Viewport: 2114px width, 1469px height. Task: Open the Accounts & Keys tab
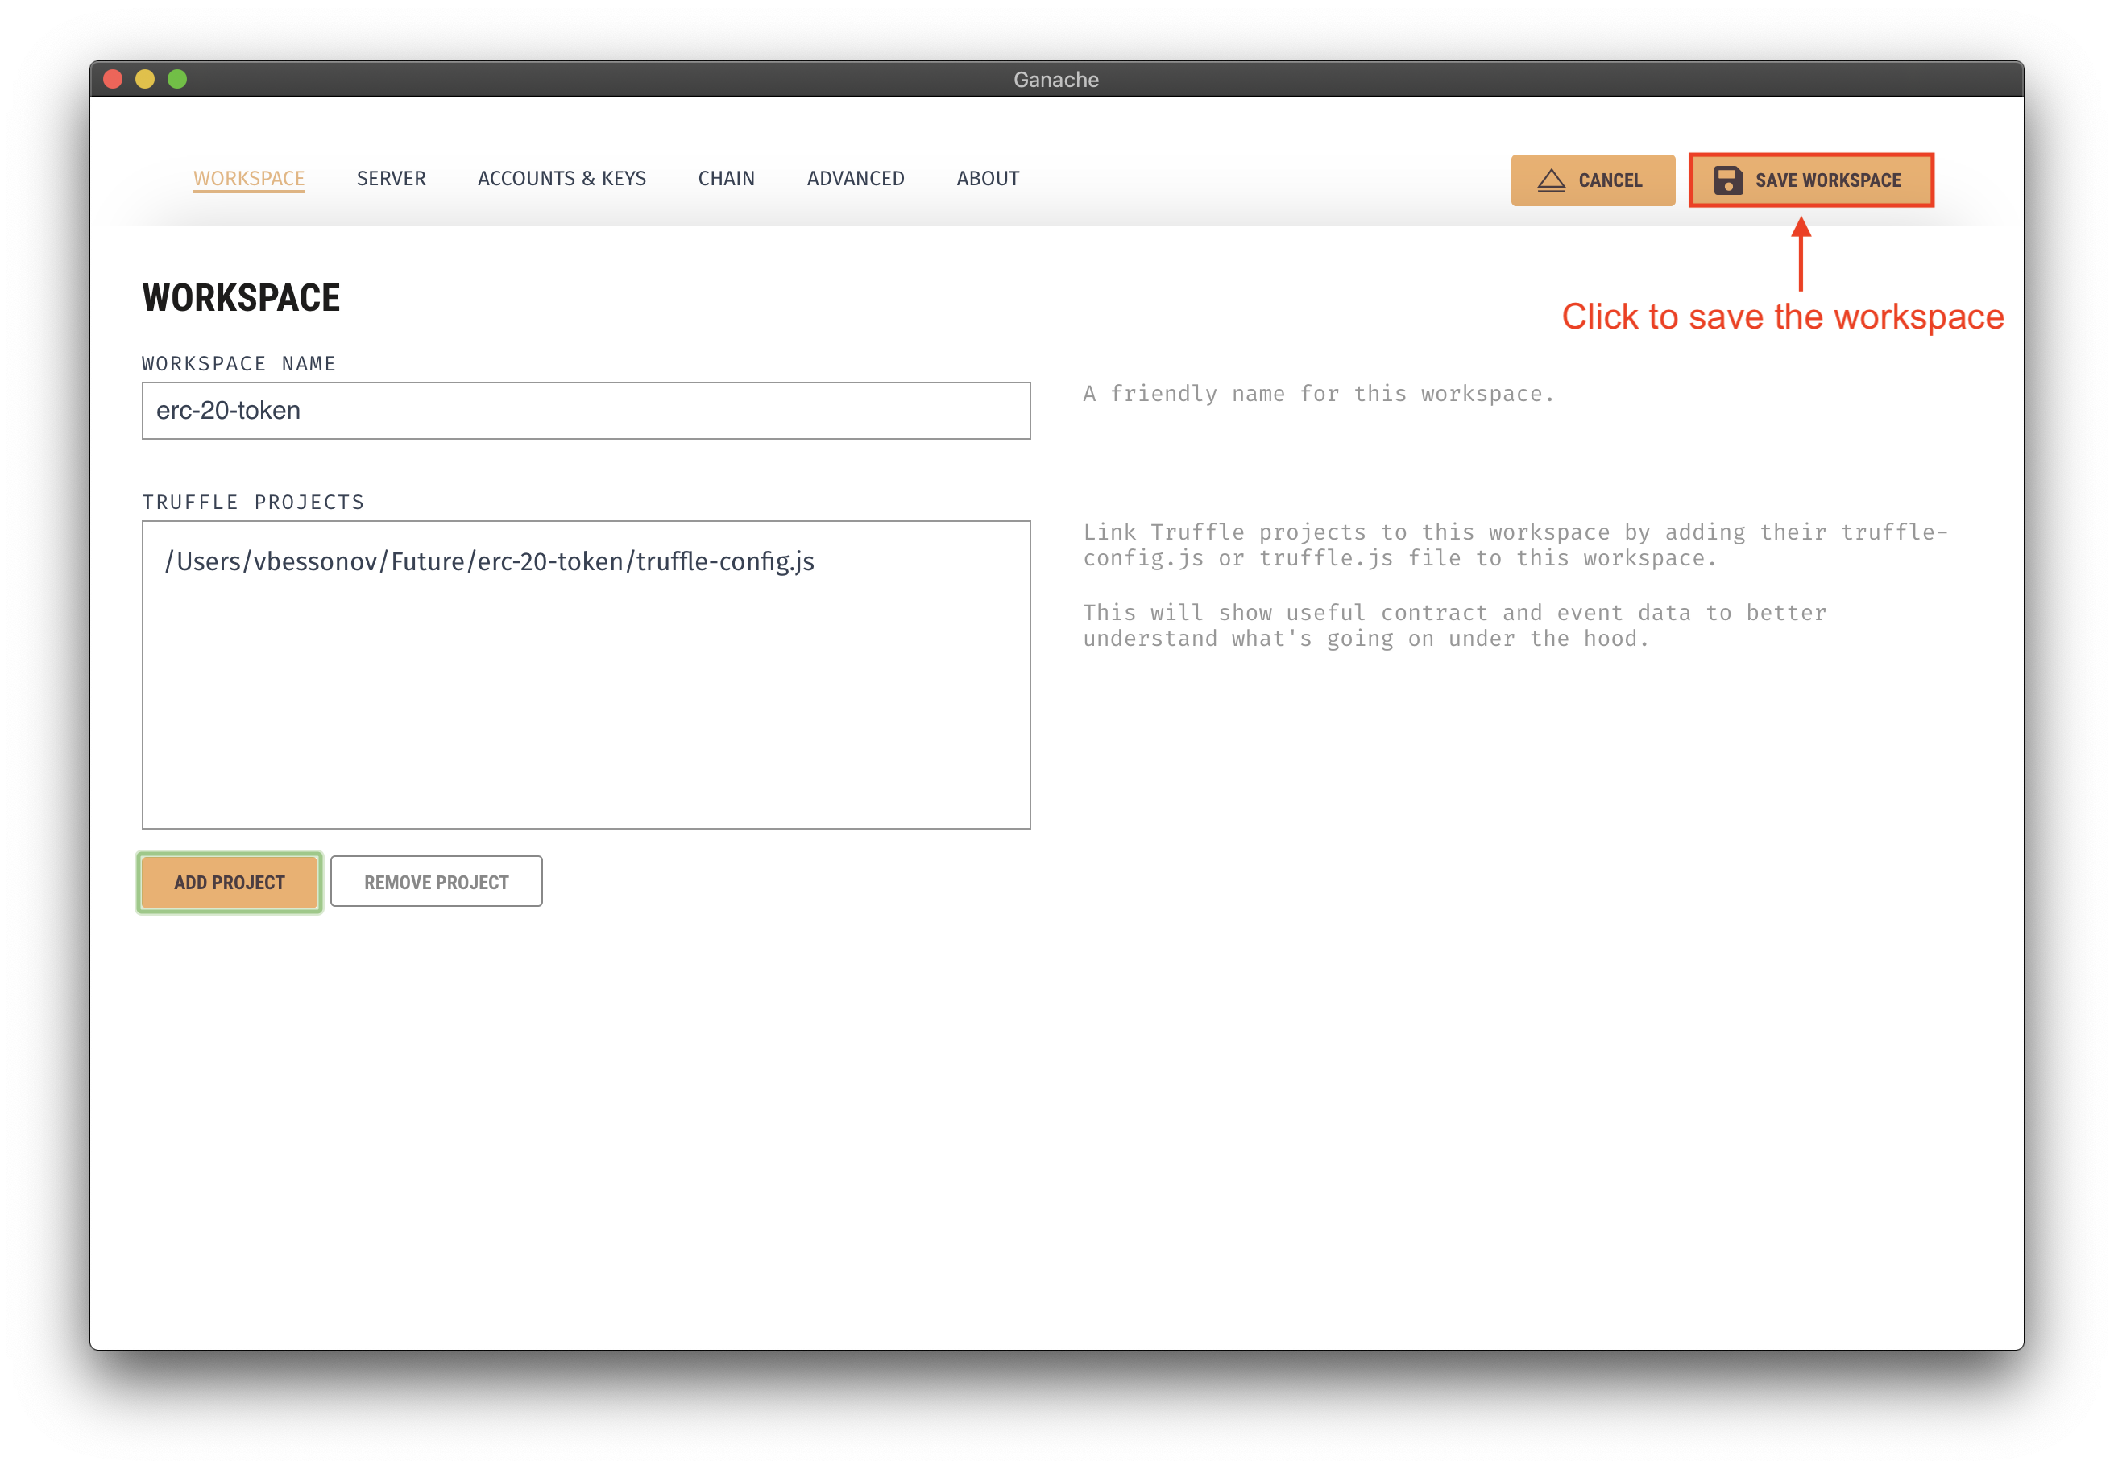coord(562,179)
